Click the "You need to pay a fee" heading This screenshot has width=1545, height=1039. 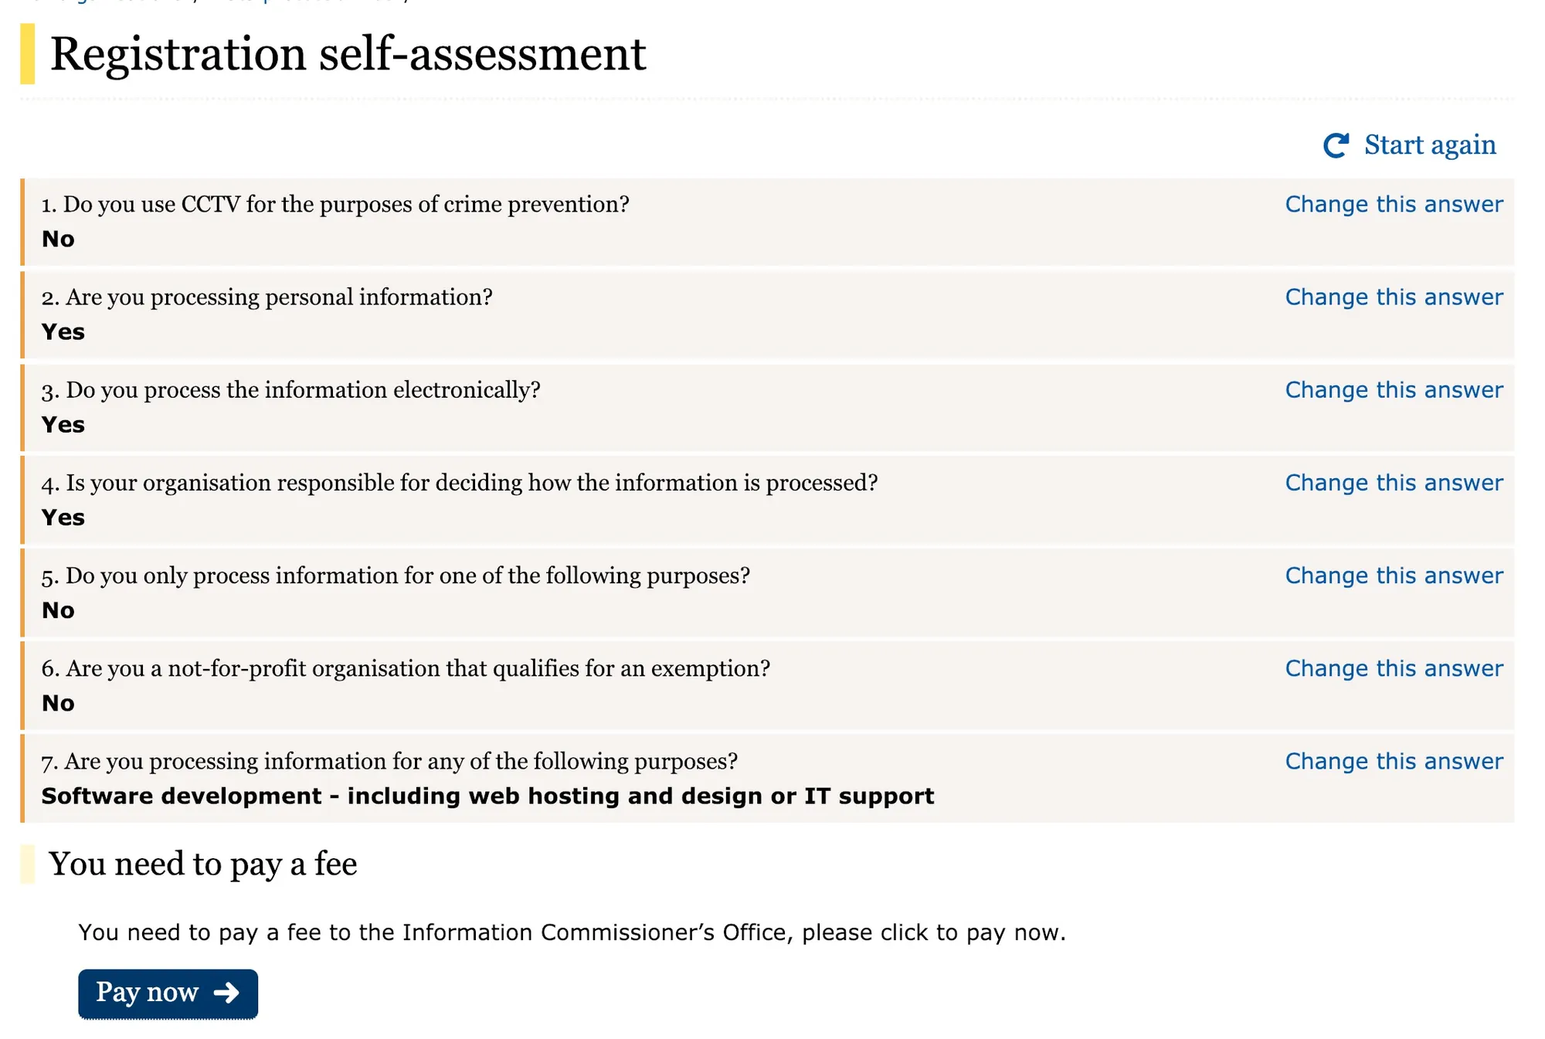(x=202, y=864)
